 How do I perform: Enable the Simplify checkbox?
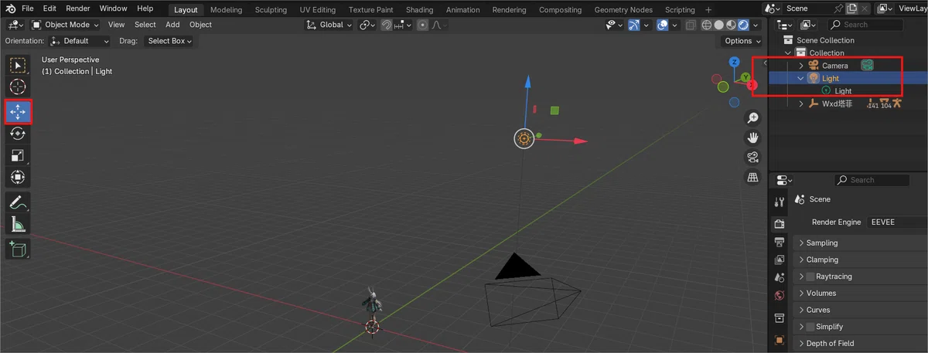(x=810, y=327)
